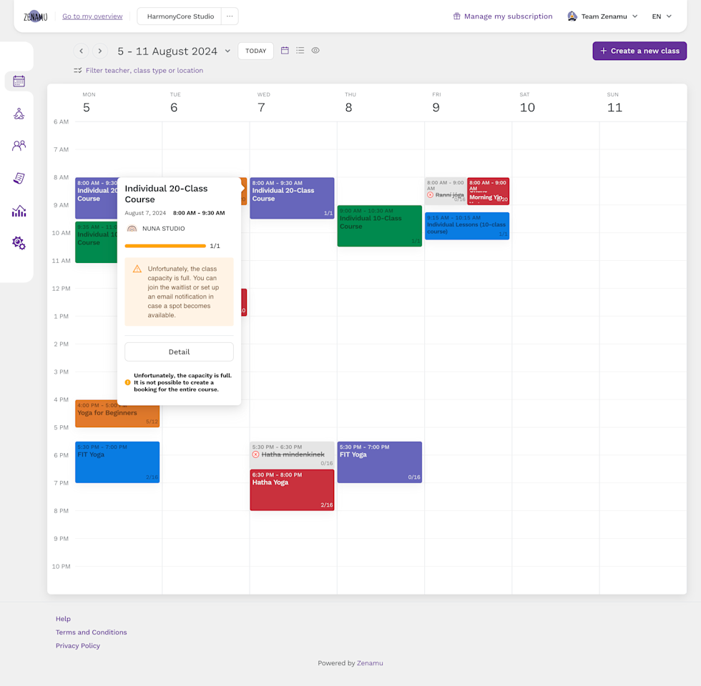Select the Hatha Yoga class on Wednesday
This screenshot has height=686, width=701.
(x=292, y=490)
